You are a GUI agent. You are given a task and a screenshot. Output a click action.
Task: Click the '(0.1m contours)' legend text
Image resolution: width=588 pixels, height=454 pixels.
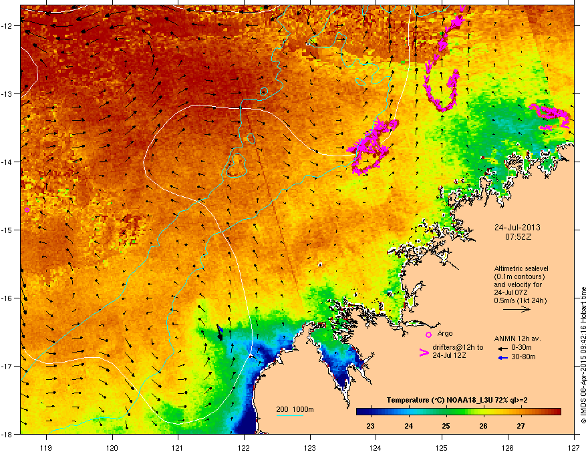tap(519, 277)
